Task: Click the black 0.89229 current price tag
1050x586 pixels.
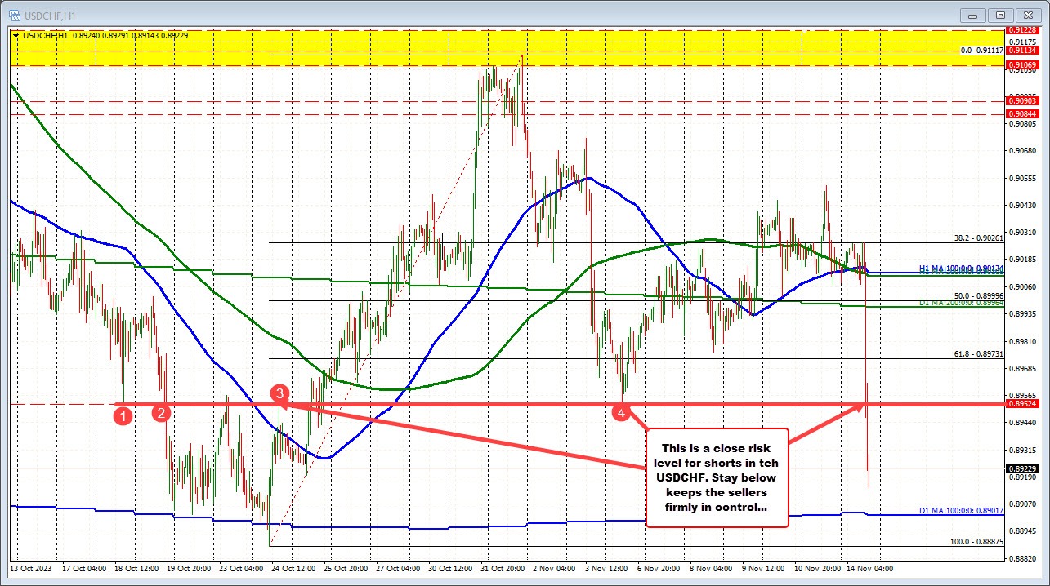Action: [1021, 467]
